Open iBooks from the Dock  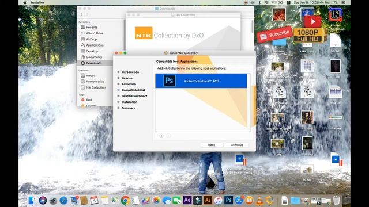click(249, 201)
